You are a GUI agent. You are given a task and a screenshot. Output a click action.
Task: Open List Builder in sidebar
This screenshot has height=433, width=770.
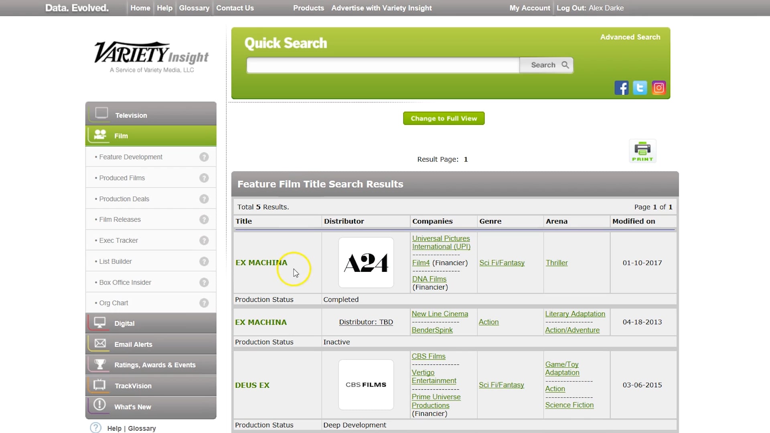click(115, 261)
